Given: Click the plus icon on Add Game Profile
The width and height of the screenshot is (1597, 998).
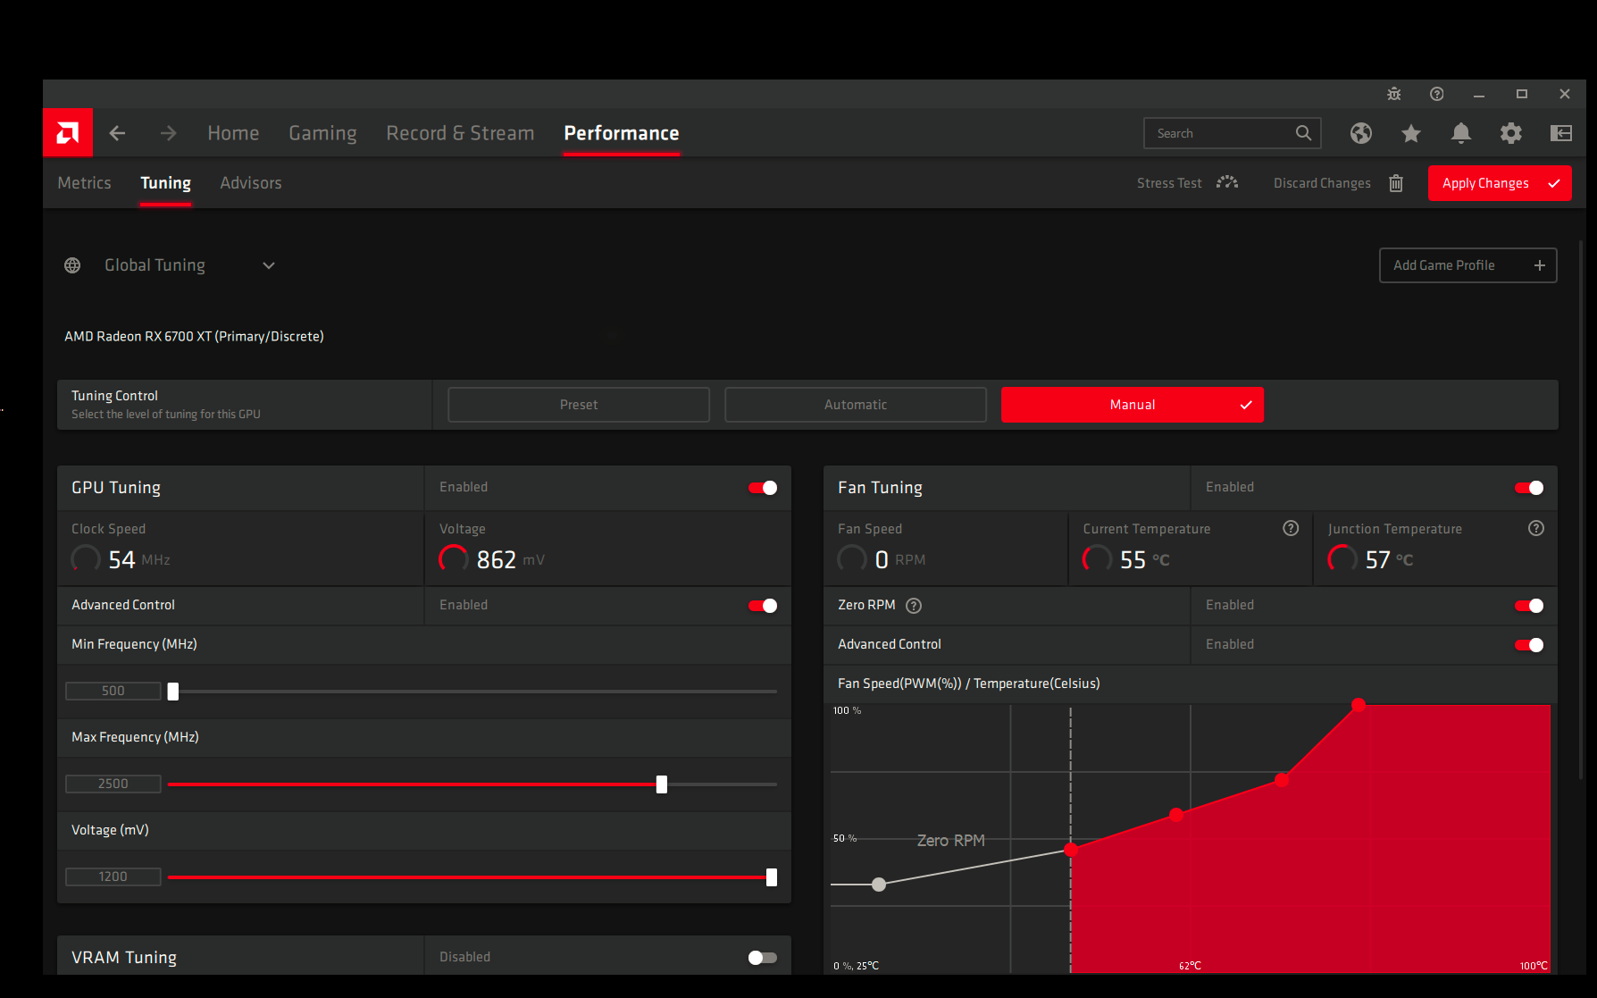Looking at the screenshot, I should click(1539, 265).
